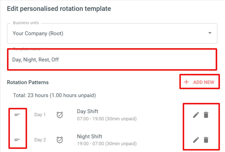This screenshot has height=152, width=225.
Task: Click the 19:00 - 07:00 shift time text
Action: click(107, 143)
